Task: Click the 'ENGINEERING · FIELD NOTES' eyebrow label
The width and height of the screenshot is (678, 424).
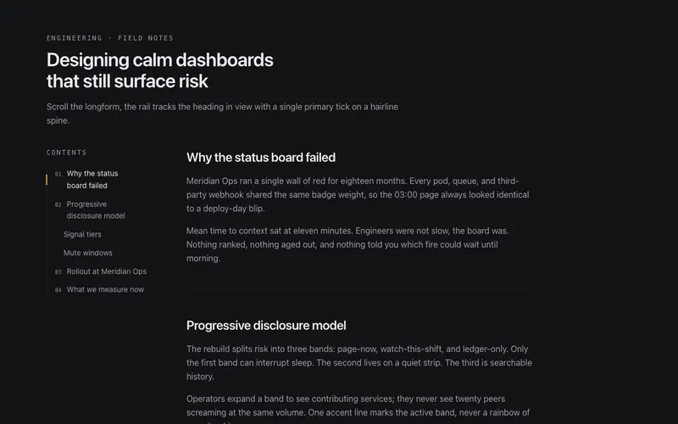Action: point(110,38)
